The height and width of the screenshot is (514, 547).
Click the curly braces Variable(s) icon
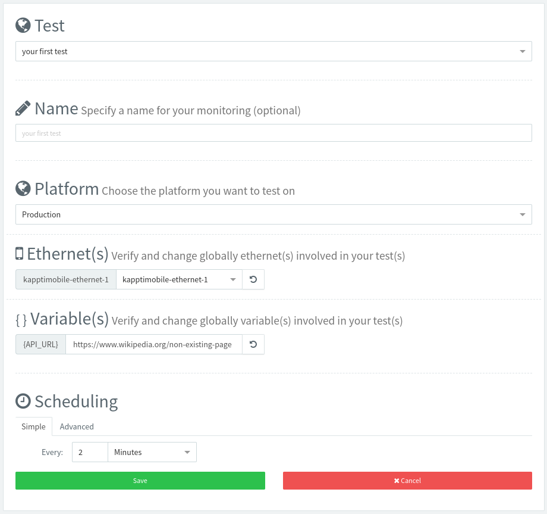(x=21, y=320)
